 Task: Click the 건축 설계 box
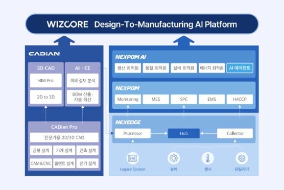(88, 150)
